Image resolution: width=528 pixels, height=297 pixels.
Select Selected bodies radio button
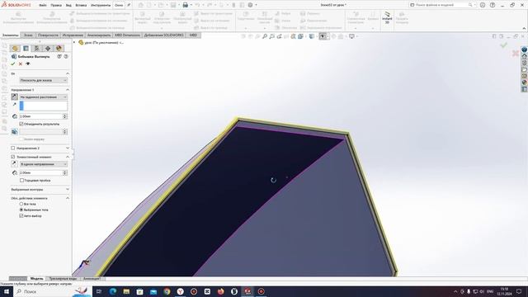[21, 210]
